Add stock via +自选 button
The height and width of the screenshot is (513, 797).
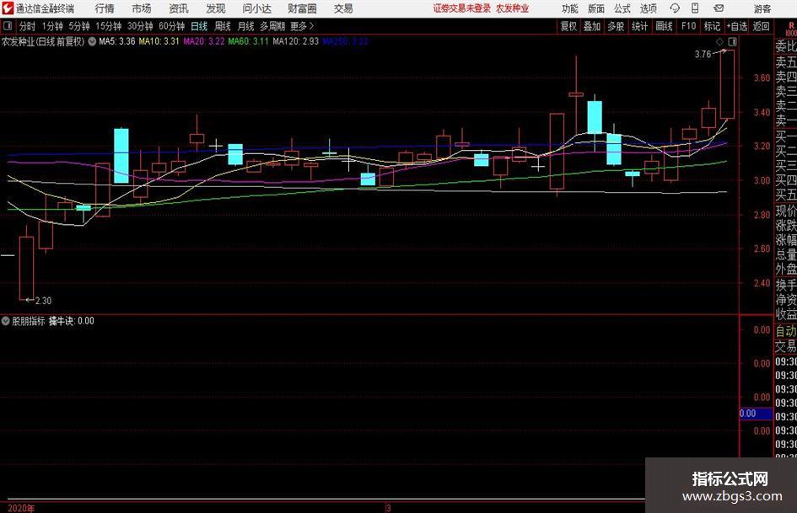click(737, 26)
